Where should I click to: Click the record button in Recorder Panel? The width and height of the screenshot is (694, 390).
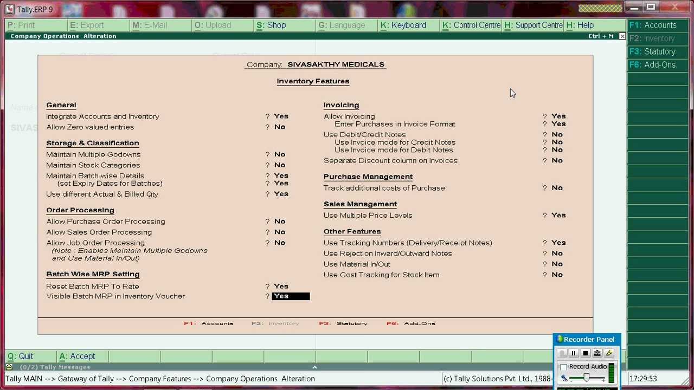(562, 353)
